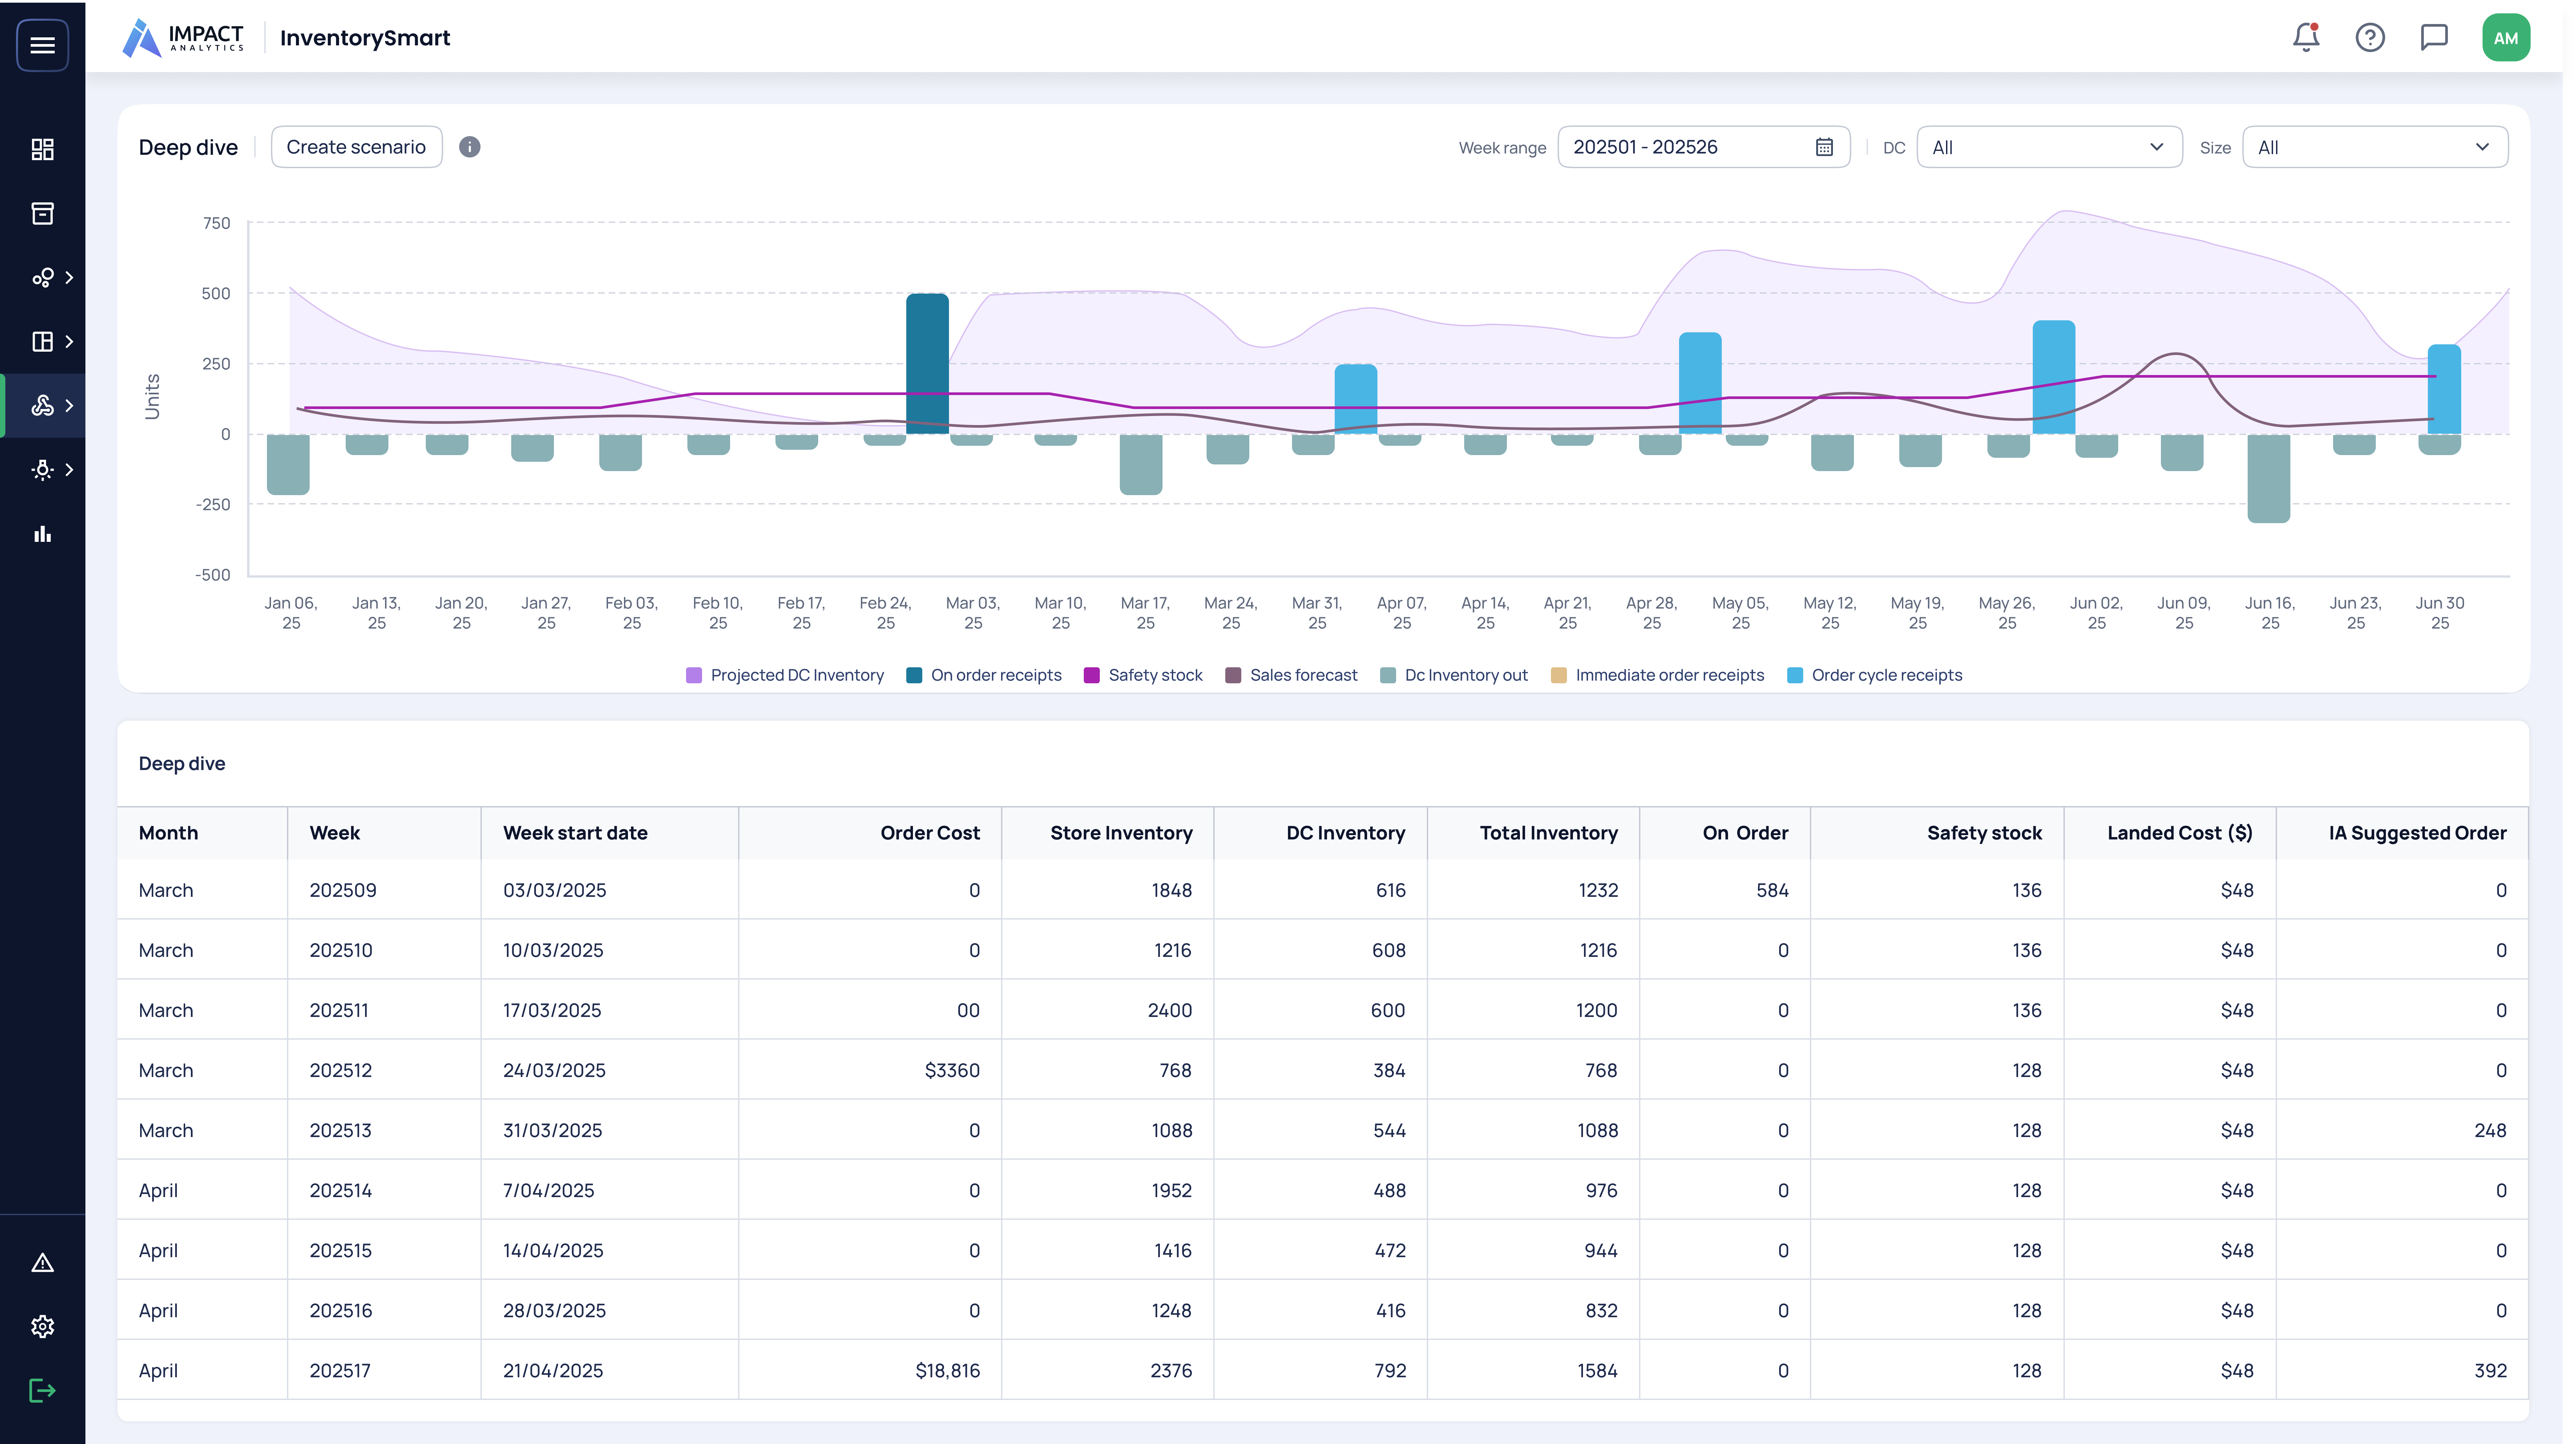The height and width of the screenshot is (1444, 2576).
Task: Open the alerts warning triangle icon
Action: click(42, 1263)
